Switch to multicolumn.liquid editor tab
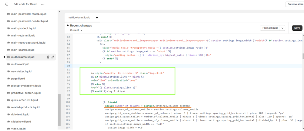 pyautogui.click(x=79, y=17)
